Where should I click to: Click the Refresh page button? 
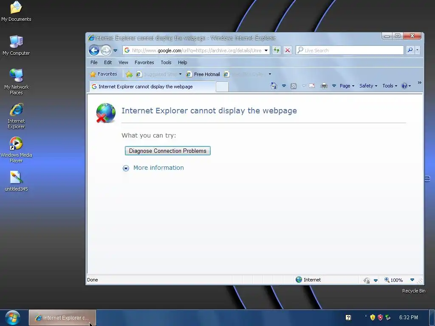pyautogui.click(x=277, y=50)
